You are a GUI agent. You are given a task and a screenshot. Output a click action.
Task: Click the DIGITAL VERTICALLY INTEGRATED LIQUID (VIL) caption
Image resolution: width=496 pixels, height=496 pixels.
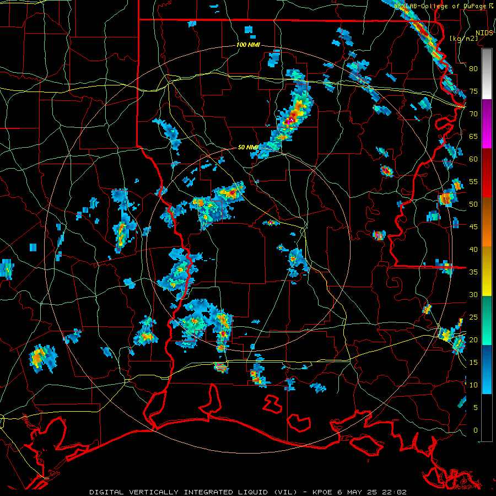tap(193, 492)
